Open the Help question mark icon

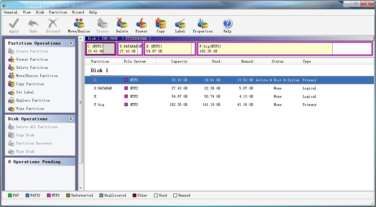[x=227, y=24]
